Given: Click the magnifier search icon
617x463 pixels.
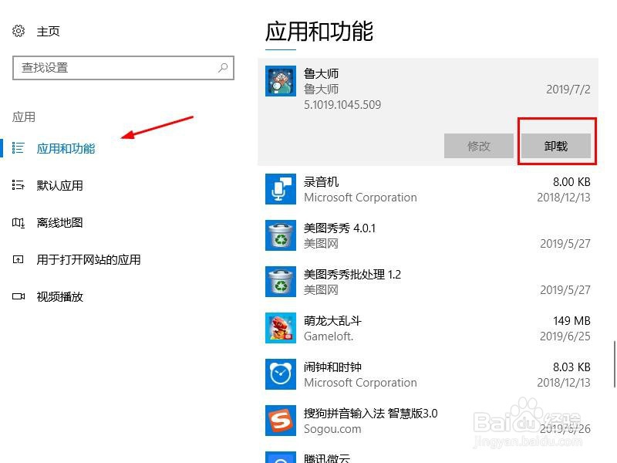Looking at the screenshot, I should (223, 68).
